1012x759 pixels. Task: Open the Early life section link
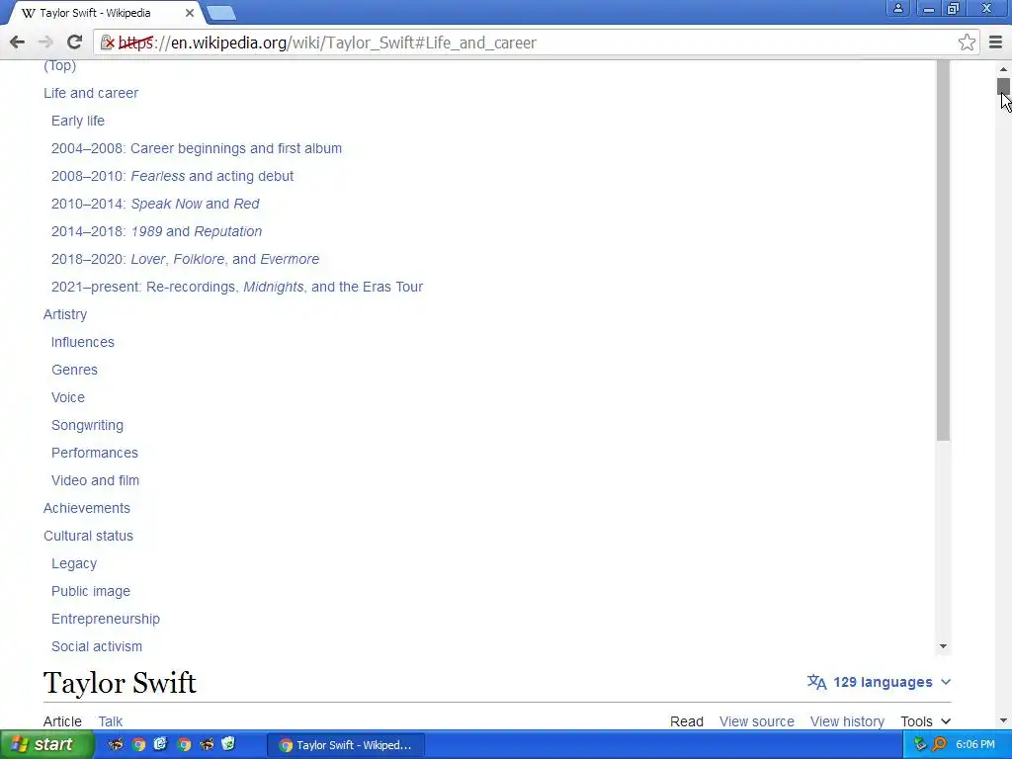tap(78, 121)
